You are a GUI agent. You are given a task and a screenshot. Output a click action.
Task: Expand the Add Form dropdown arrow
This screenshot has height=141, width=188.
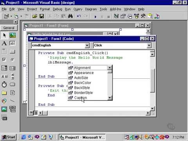coord(21,16)
